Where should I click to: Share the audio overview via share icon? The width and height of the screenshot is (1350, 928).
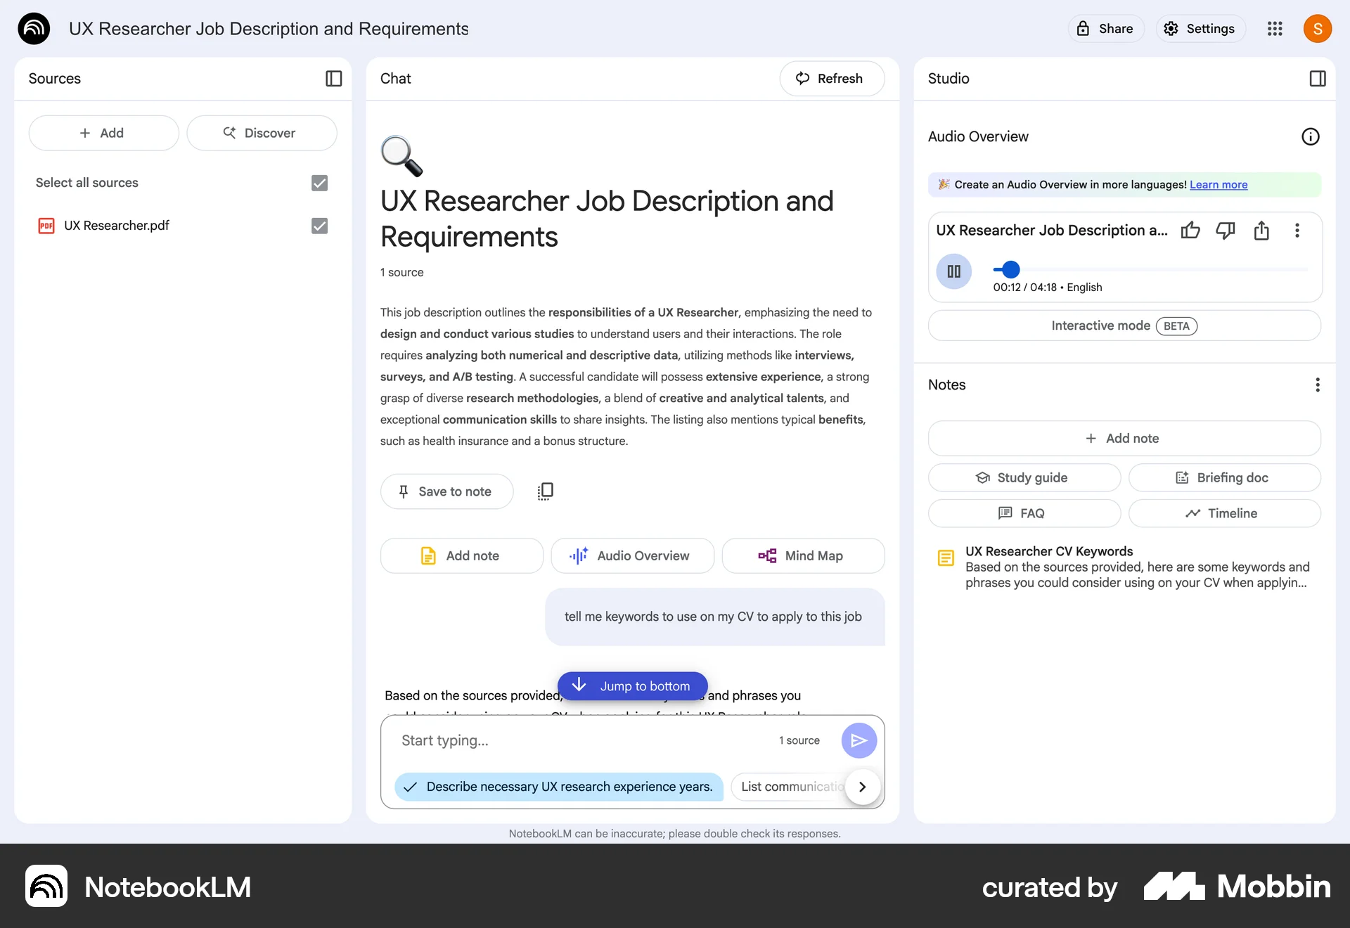coord(1261,231)
